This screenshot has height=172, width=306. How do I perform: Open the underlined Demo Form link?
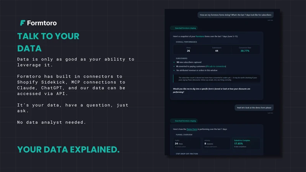point(192,129)
